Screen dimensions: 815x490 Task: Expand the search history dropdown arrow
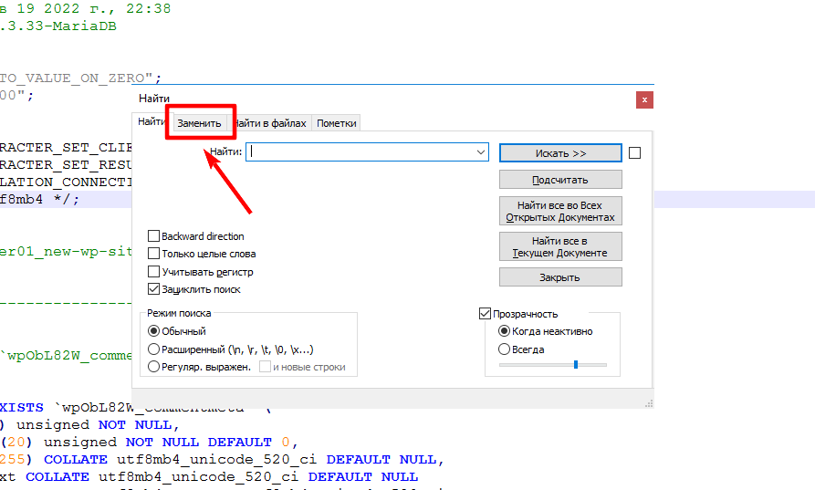click(482, 153)
